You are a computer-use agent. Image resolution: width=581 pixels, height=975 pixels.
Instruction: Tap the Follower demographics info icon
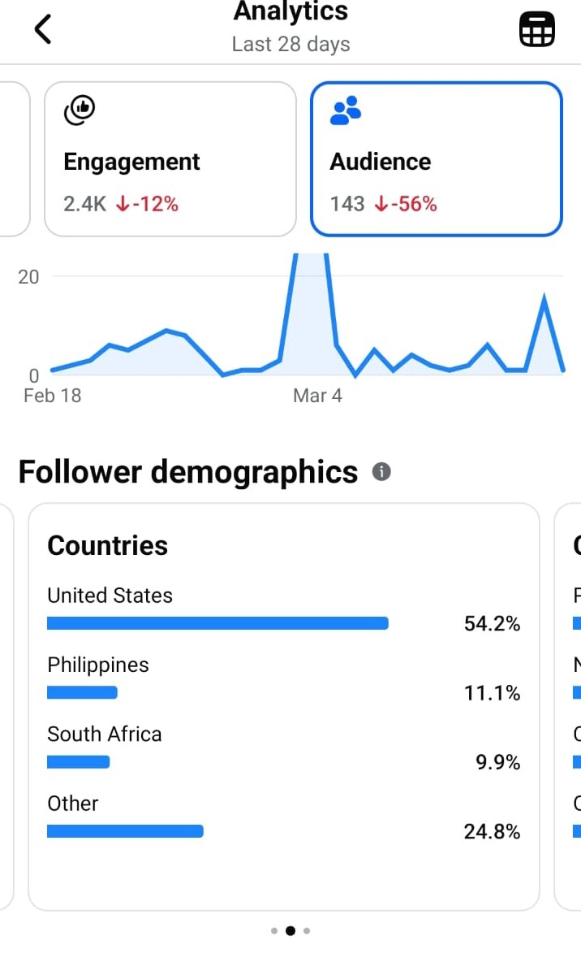(x=381, y=472)
